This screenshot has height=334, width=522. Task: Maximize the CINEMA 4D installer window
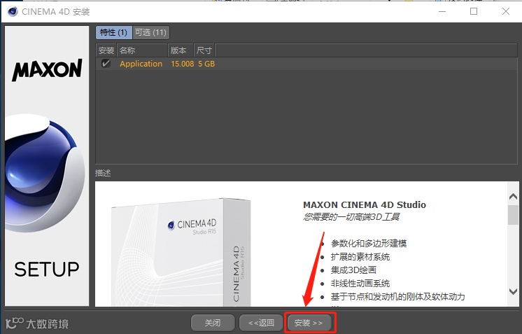[474, 11]
